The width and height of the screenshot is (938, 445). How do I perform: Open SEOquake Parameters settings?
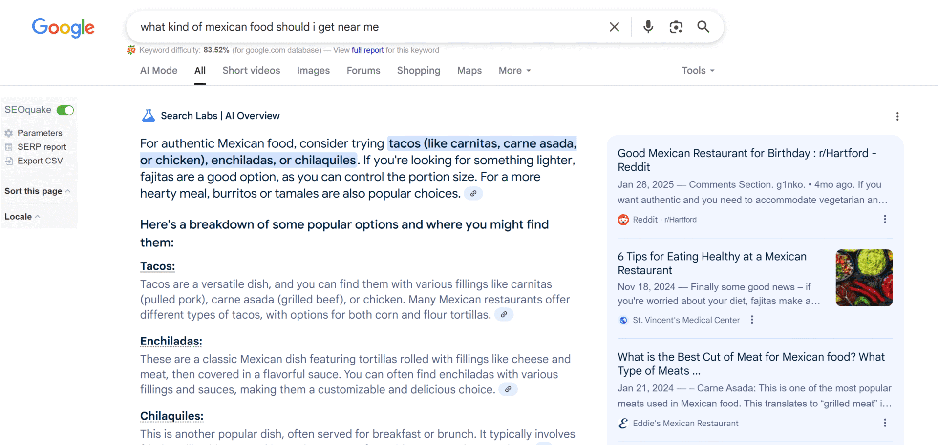pyautogui.click(x=40, y=133)
